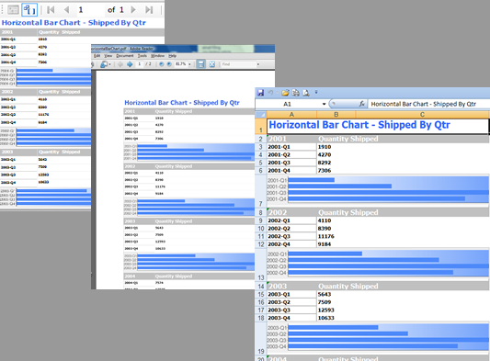Screen dimensions: 490x361
Task: Click the 2003 bar chart image in Excel
Action: coord(378,337)
